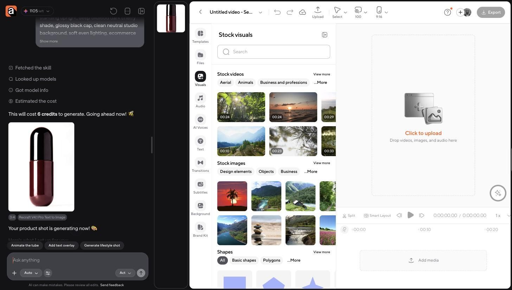512x290 pixels.
Task: Open the Subtitles panel
Action: coord(200,187)
